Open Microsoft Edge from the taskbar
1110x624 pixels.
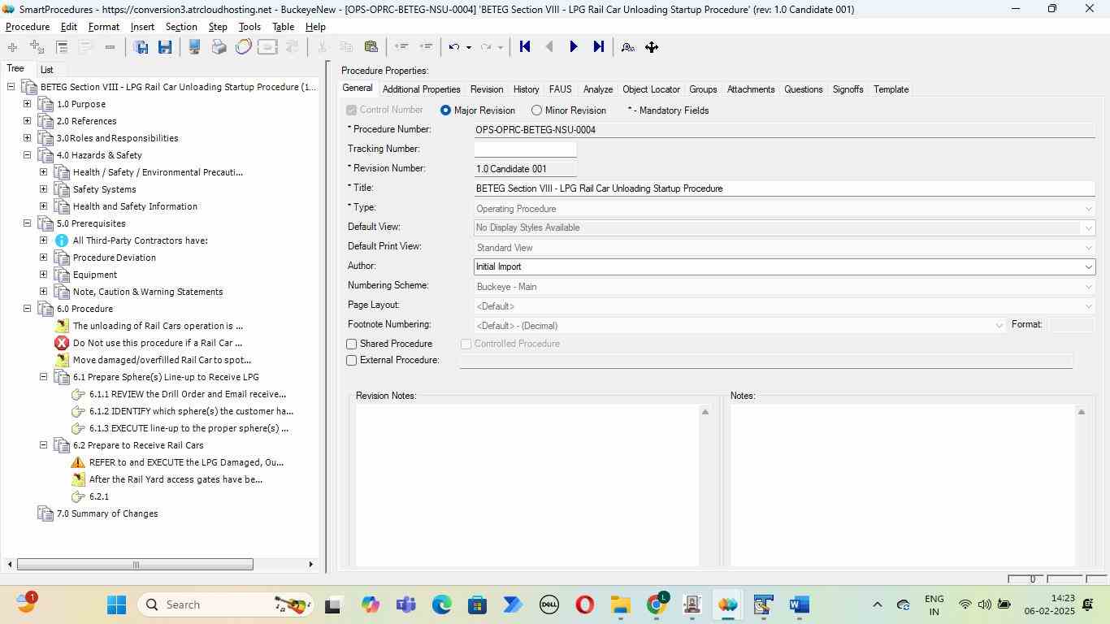pos(441,604)
